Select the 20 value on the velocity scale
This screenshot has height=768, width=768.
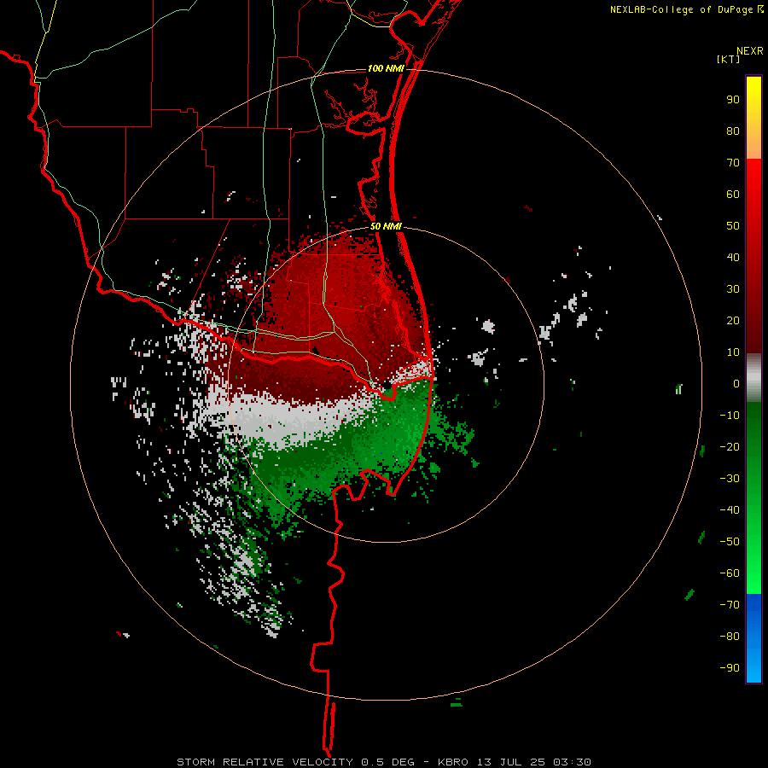pos(733,320)
